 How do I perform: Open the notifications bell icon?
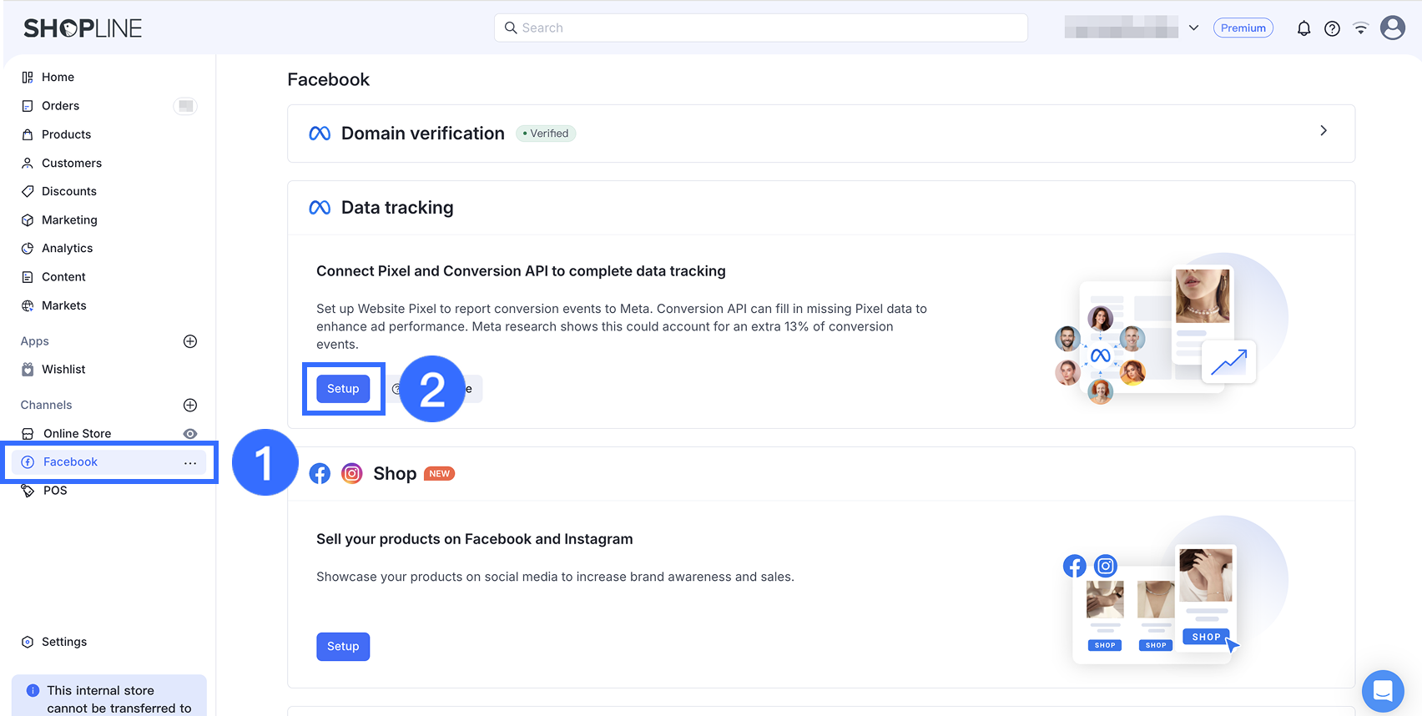1303,28
